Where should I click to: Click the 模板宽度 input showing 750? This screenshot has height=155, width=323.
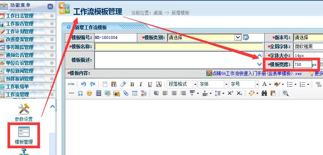(x=302, y=65)
